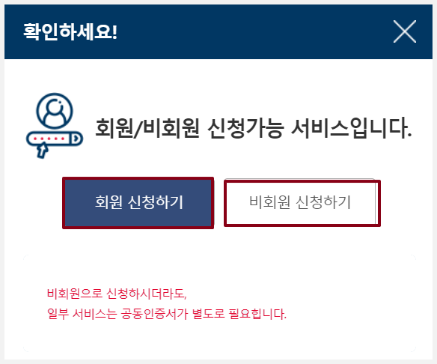Click the word 신청가능 in the heading
Screen dimensions: 437x364
click(x=245, y=128)
